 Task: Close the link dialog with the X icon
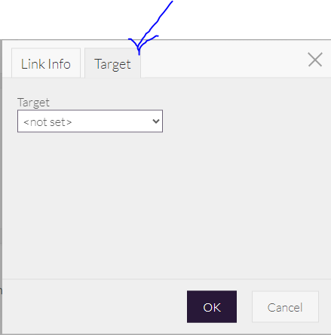(315, 60)
